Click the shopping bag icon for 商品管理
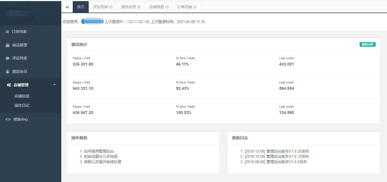 [x=8, y=45]
